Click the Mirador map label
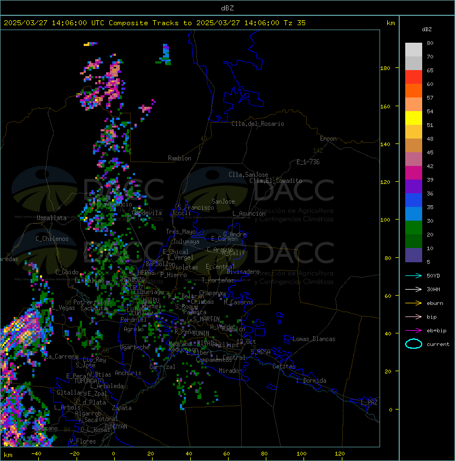 coord(231,371)
